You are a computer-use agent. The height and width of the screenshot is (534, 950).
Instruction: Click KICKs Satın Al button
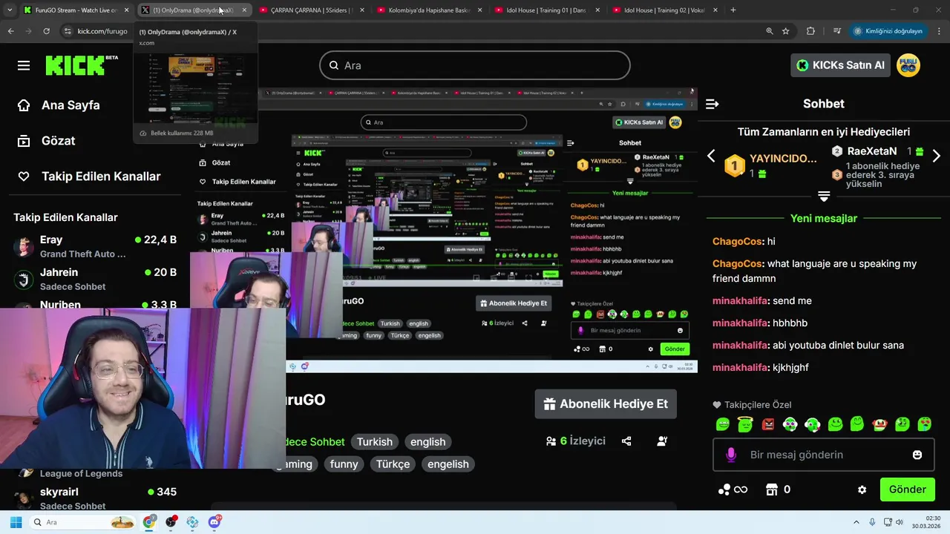click(840, 65)
